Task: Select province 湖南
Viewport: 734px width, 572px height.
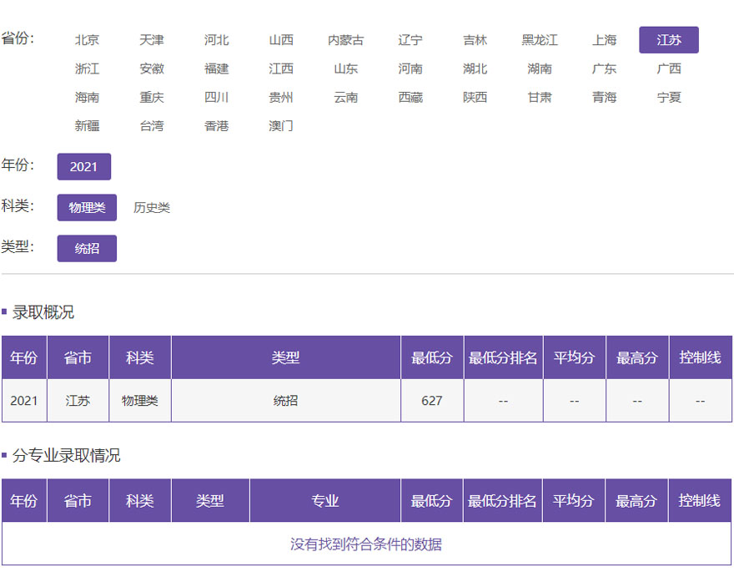Action: 540,68
